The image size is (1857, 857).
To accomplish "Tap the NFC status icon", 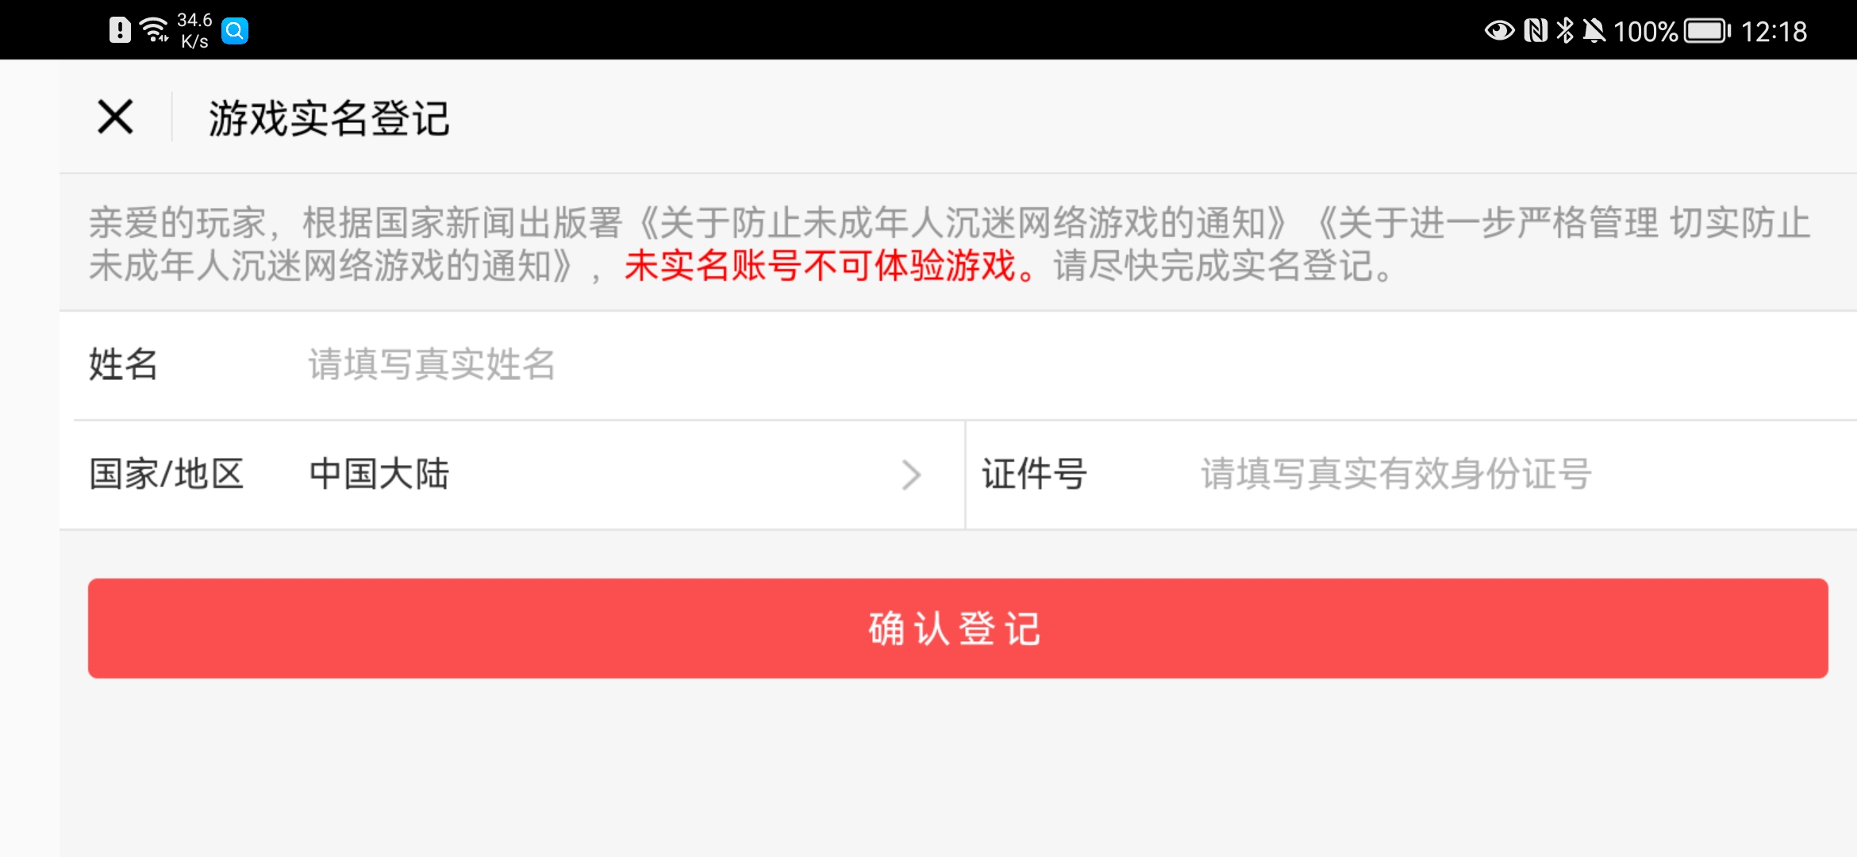I will pyautogui.click(x=1536, y=31).
